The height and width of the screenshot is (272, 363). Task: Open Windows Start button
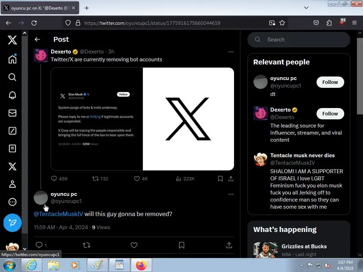(9, 265)
